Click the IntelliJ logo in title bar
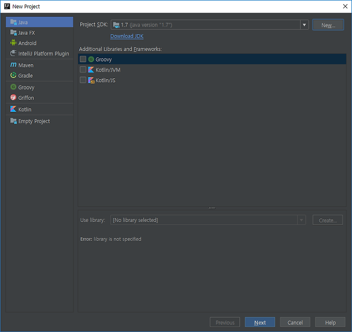This screenshot has height=332, width=352. point(7,6)
